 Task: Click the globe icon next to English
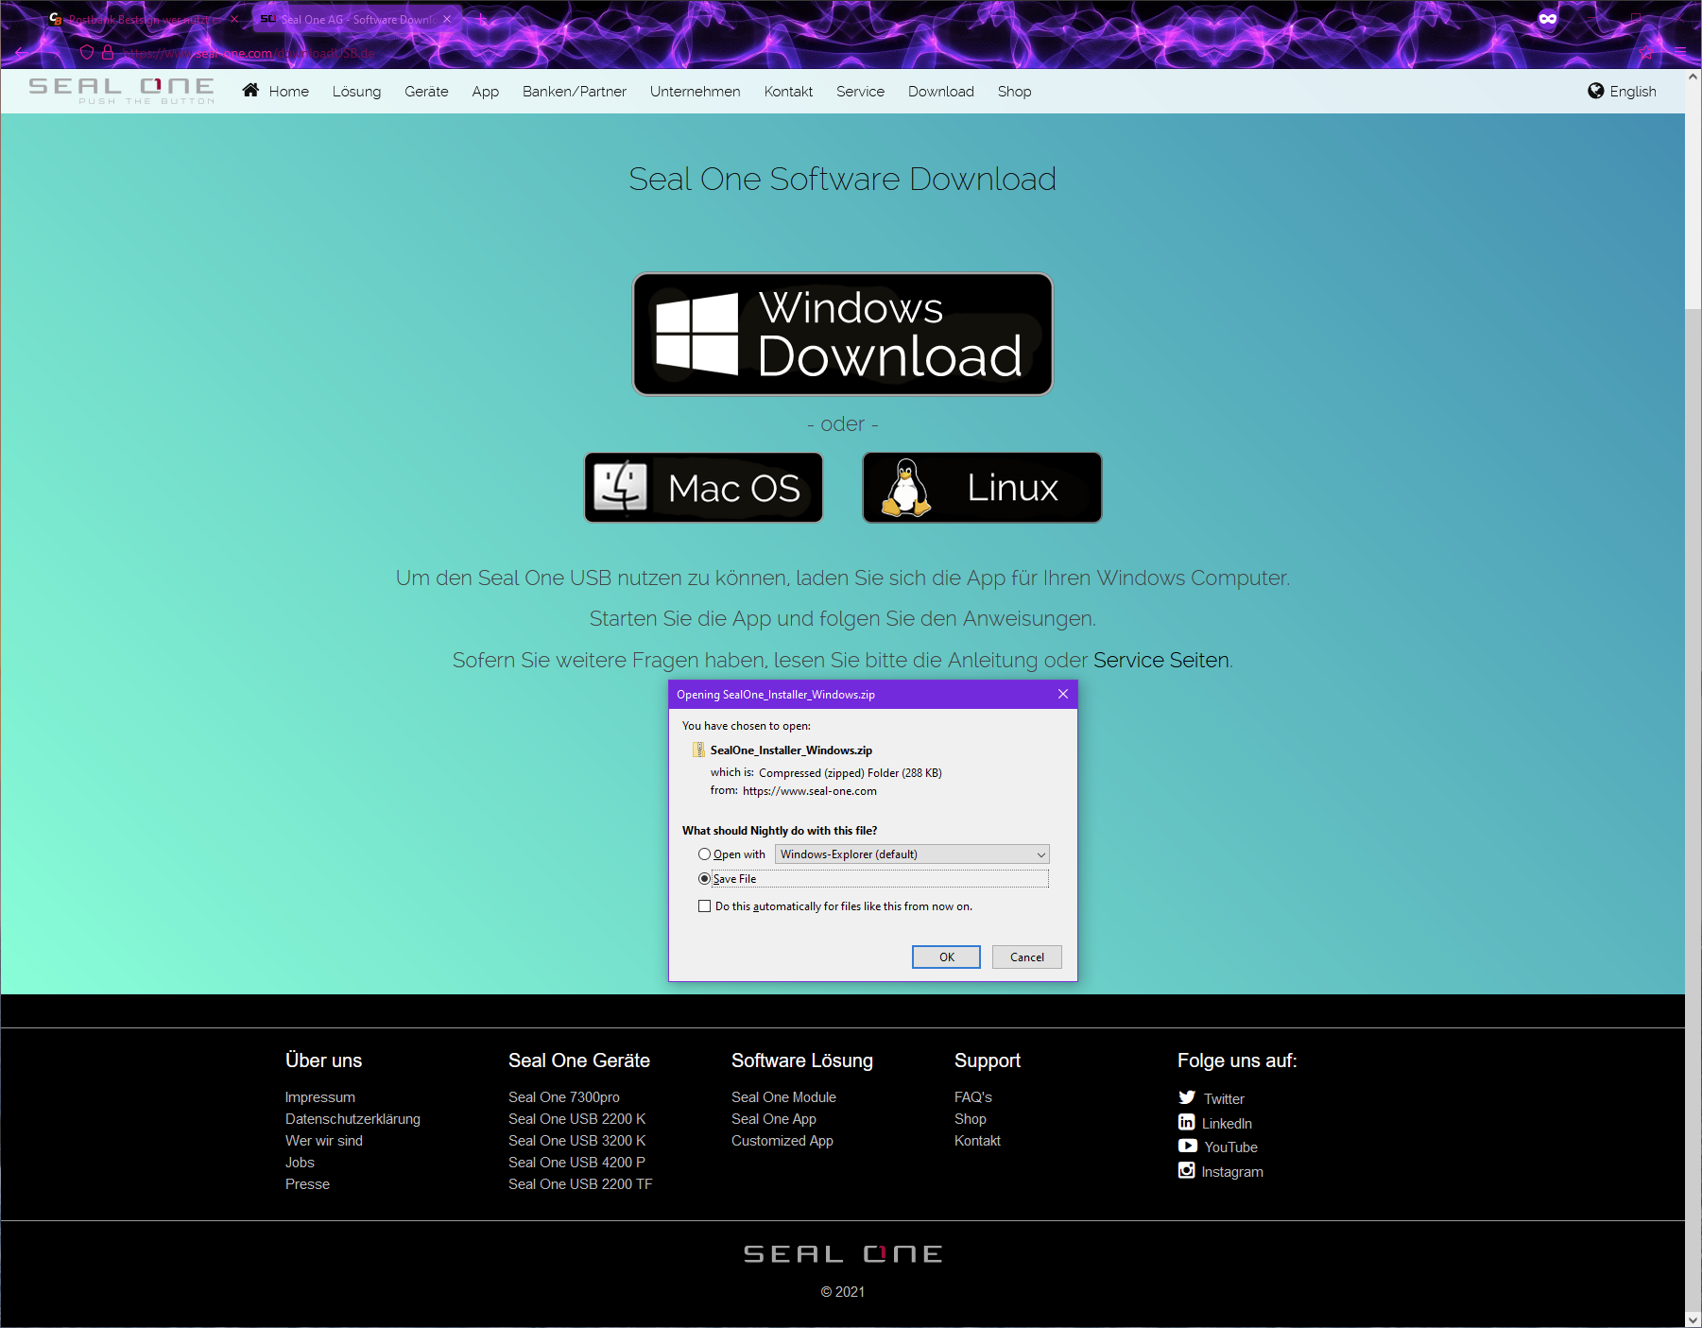(1596, 91)
